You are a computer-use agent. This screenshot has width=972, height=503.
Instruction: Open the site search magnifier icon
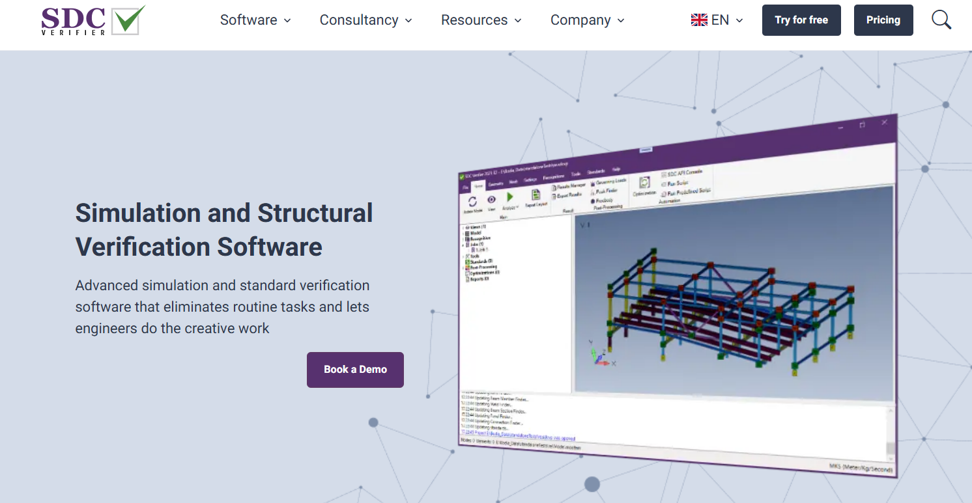coord(941,20)
